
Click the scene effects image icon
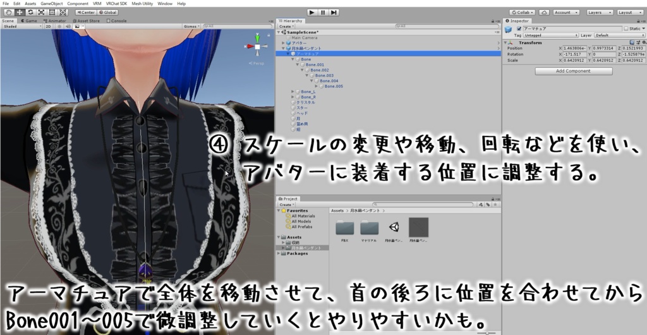77,26
